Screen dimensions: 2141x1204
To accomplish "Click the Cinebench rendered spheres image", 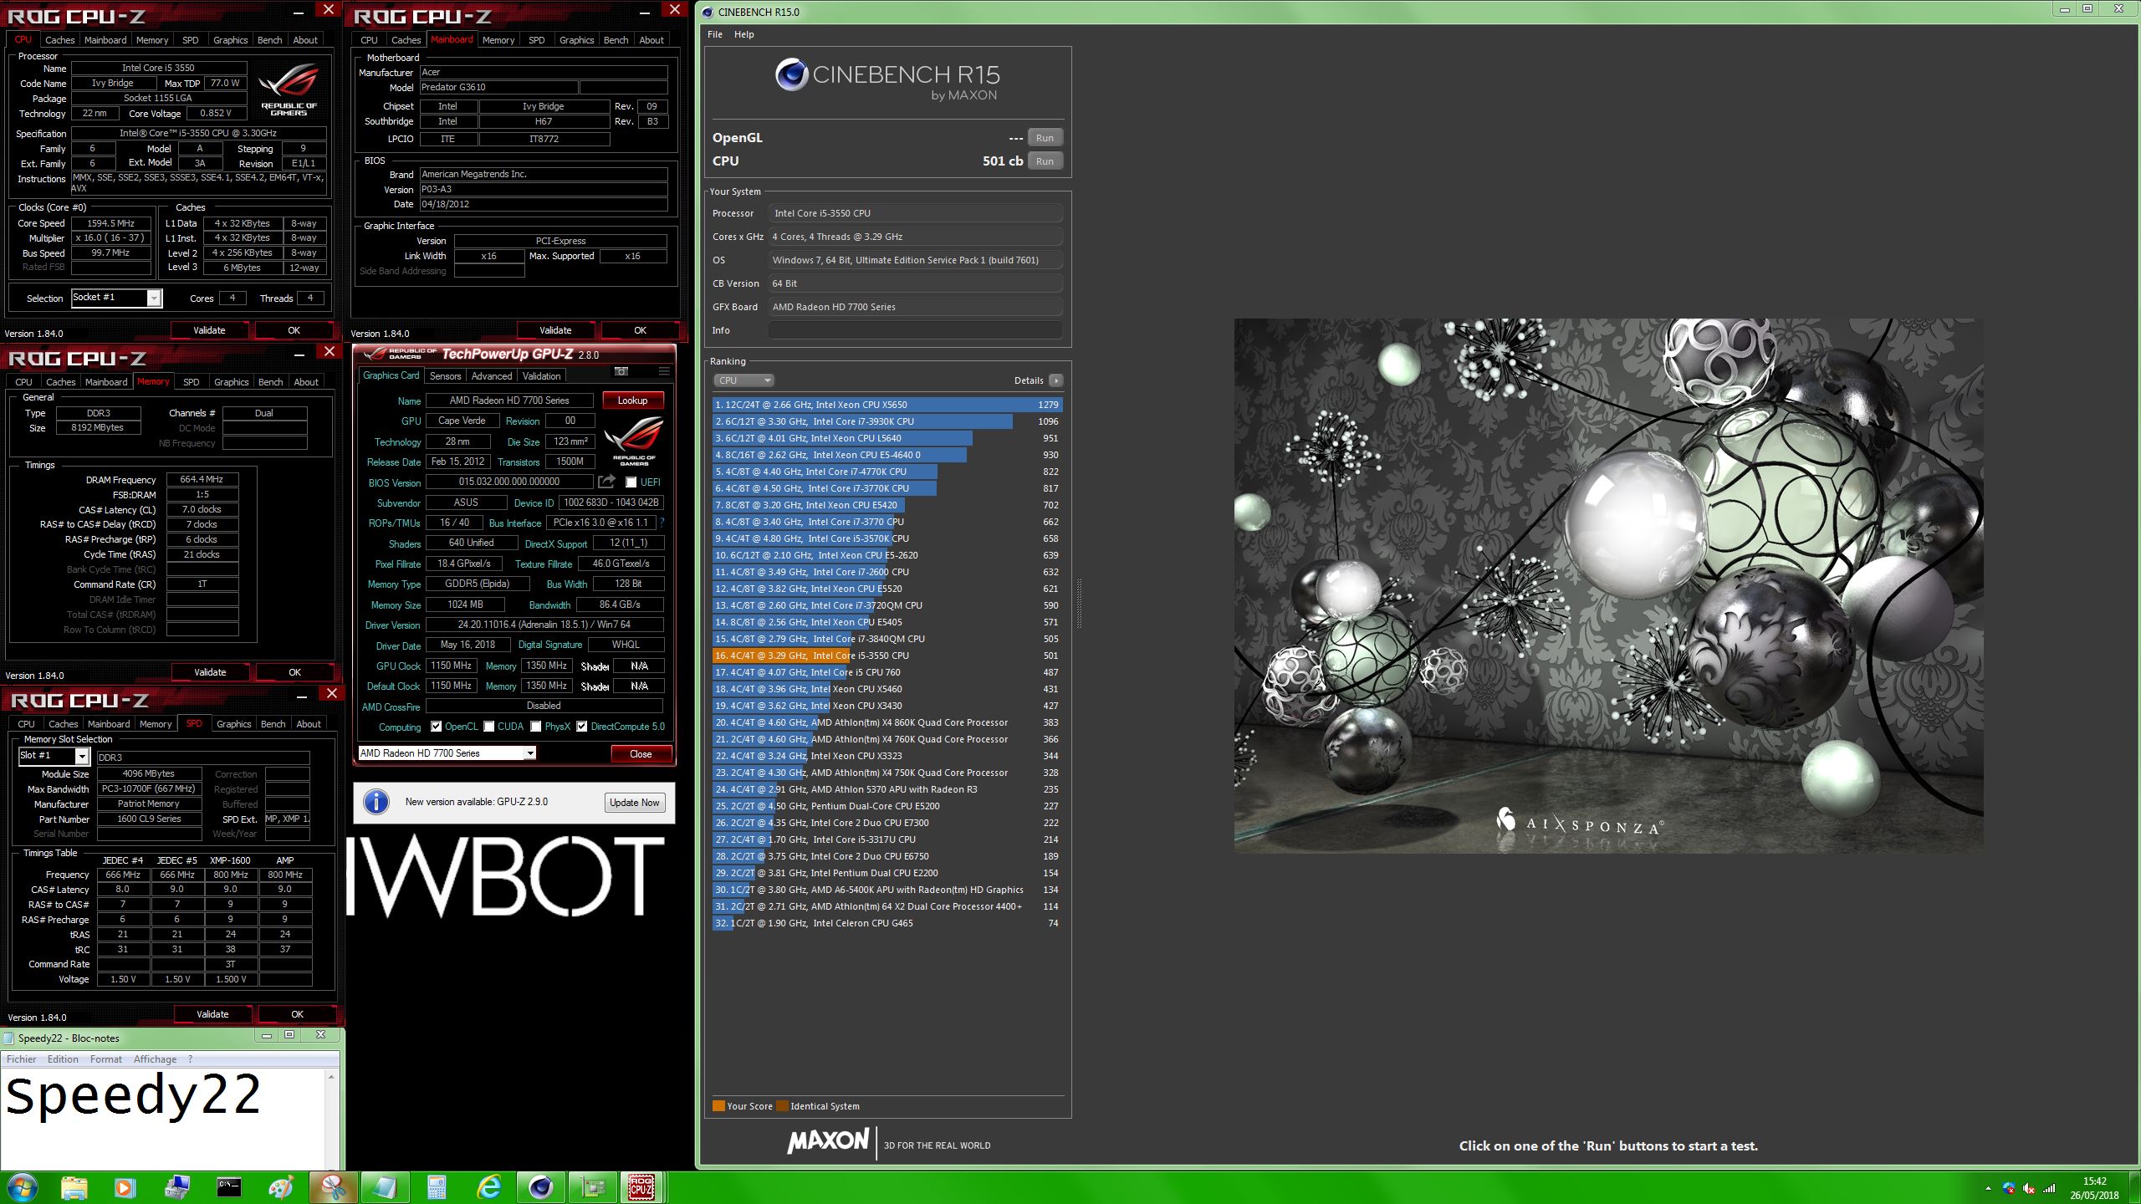I will pyautogui.click(x=1608, y=585).
